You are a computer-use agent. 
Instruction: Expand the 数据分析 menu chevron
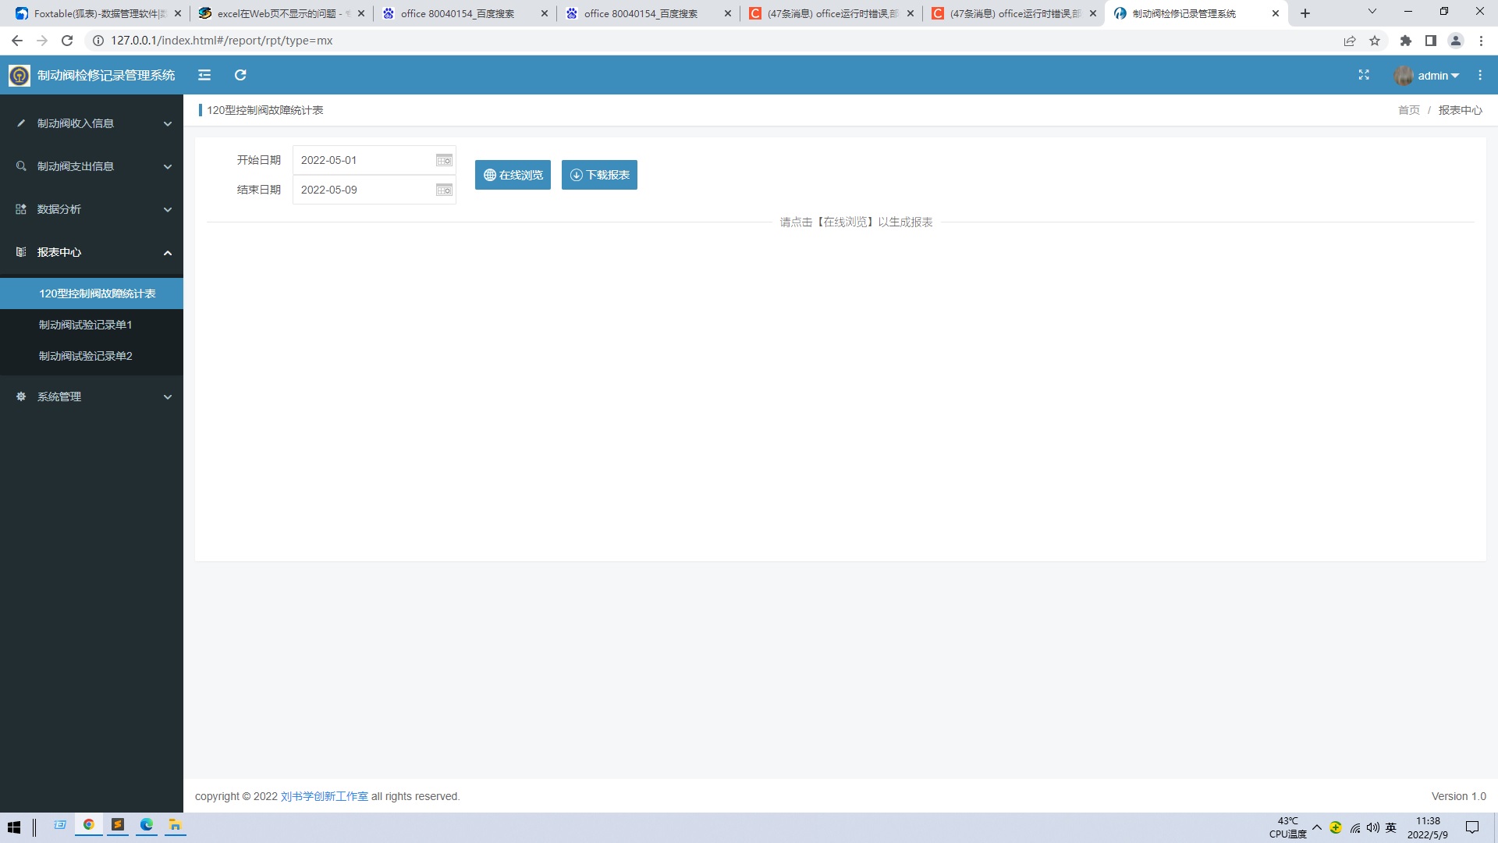(167, 209)
